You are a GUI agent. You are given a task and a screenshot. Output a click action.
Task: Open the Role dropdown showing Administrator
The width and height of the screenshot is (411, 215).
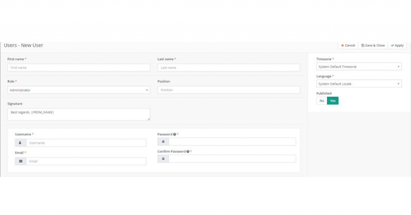coord(79,90)
